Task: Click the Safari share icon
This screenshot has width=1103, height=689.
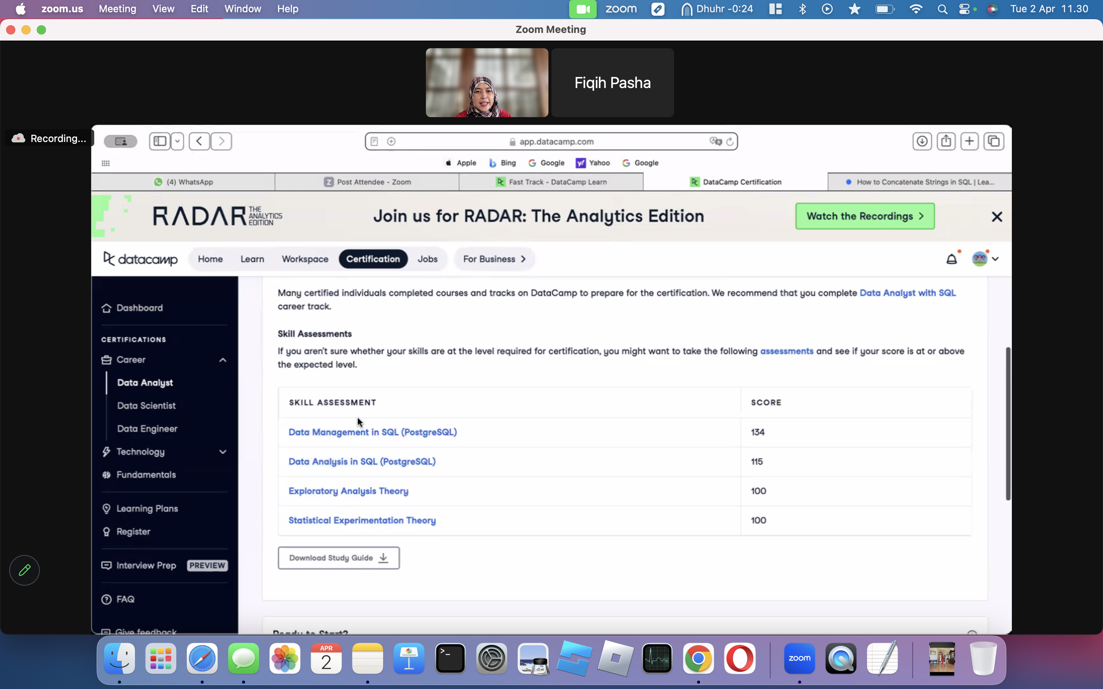Action: coord(946,141)
